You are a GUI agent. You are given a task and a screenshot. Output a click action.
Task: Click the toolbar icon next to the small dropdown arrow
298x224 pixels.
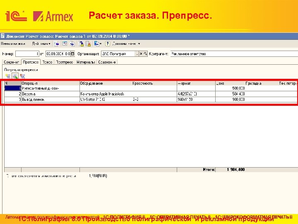96,44
